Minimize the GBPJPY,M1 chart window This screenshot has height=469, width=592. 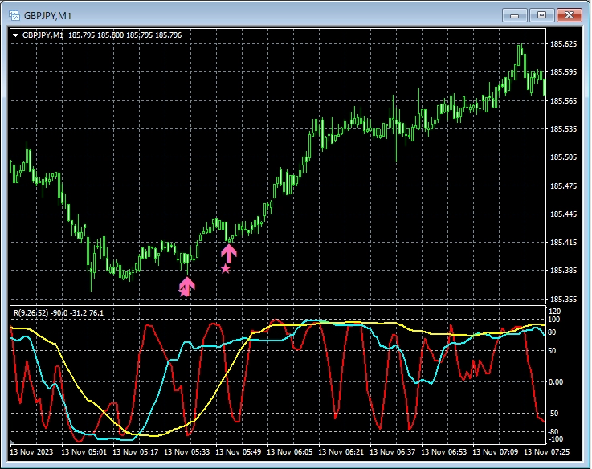(514, 14)
